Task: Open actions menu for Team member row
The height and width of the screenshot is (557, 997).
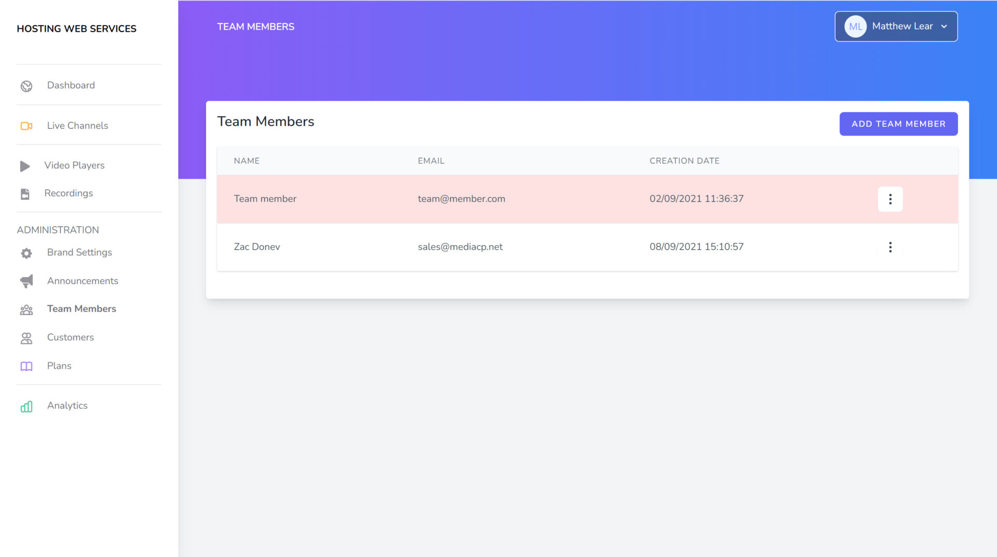Action: [890, 199]
